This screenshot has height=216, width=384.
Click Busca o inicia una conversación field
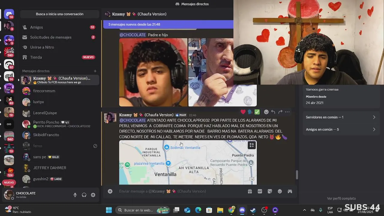59,14
